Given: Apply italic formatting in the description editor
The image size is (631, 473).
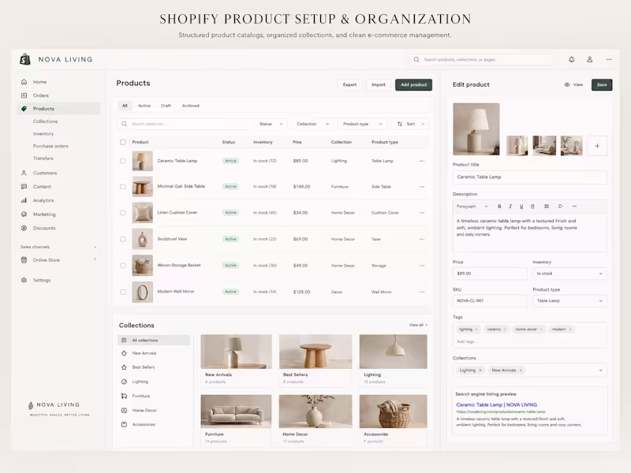Looking at the screenshot, I should coord(510,207).
